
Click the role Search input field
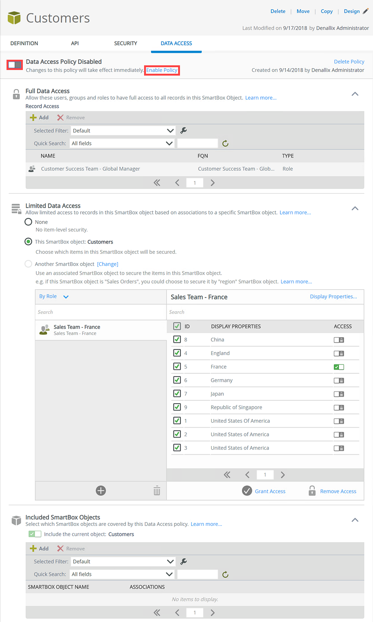(x=100, y=312)
